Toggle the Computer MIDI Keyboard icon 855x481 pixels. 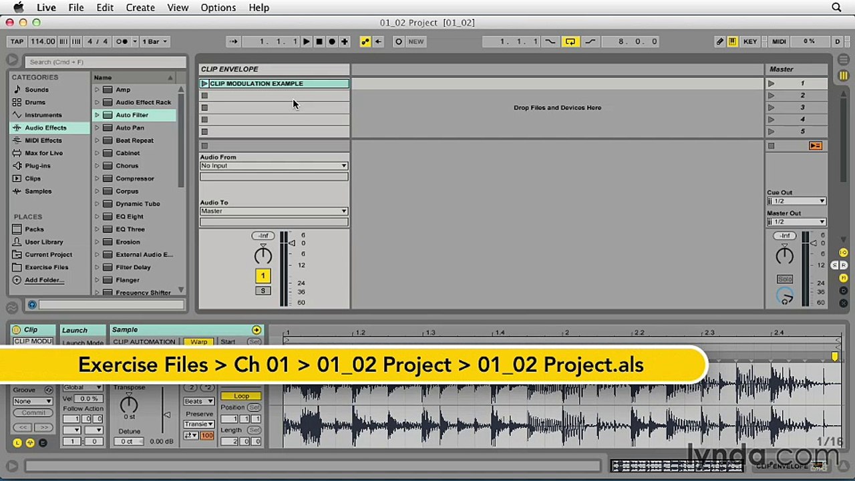pos(733,41)
